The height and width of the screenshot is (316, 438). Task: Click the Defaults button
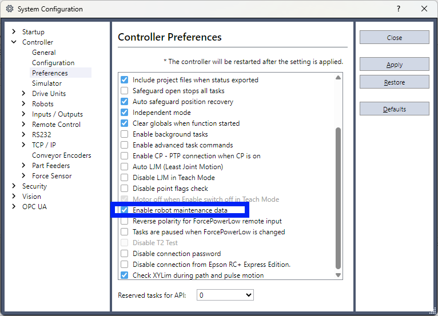tap(394, 109)
